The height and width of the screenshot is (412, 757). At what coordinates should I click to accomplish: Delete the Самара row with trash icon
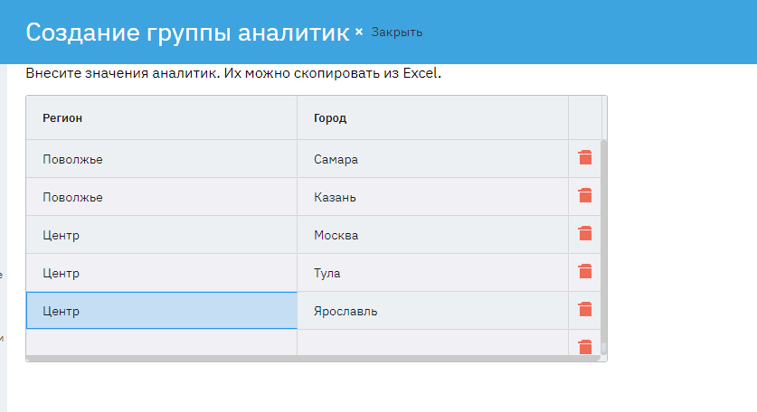(585, 158)
